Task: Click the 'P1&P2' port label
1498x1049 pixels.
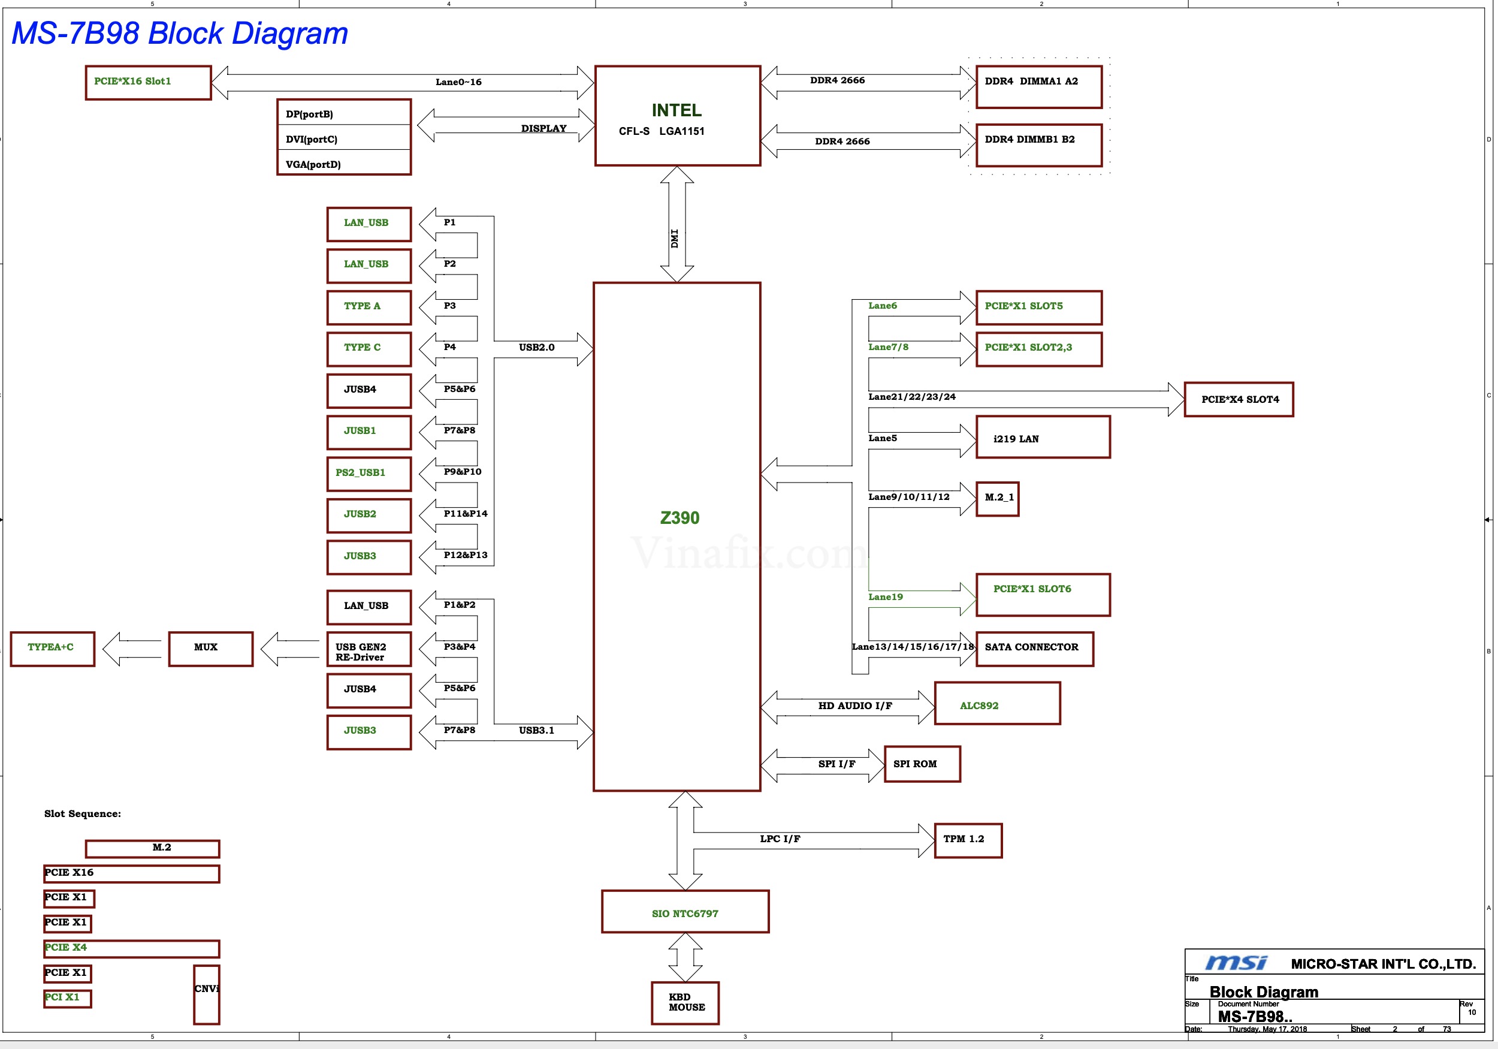Action: coord(460,604)
